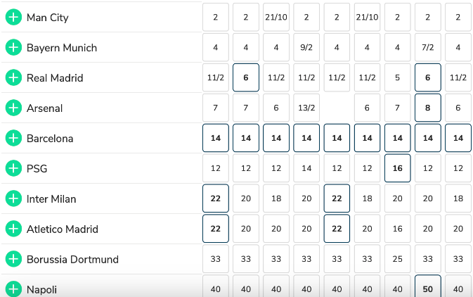Click the green plus icon beside PSG

pyautogui.click(x=13, y=169)
